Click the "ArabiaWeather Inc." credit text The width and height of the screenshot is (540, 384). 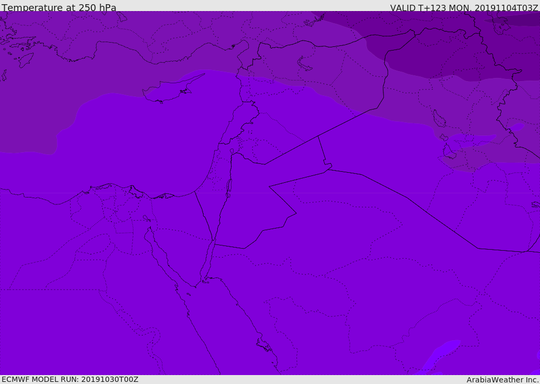pos(503,380)
